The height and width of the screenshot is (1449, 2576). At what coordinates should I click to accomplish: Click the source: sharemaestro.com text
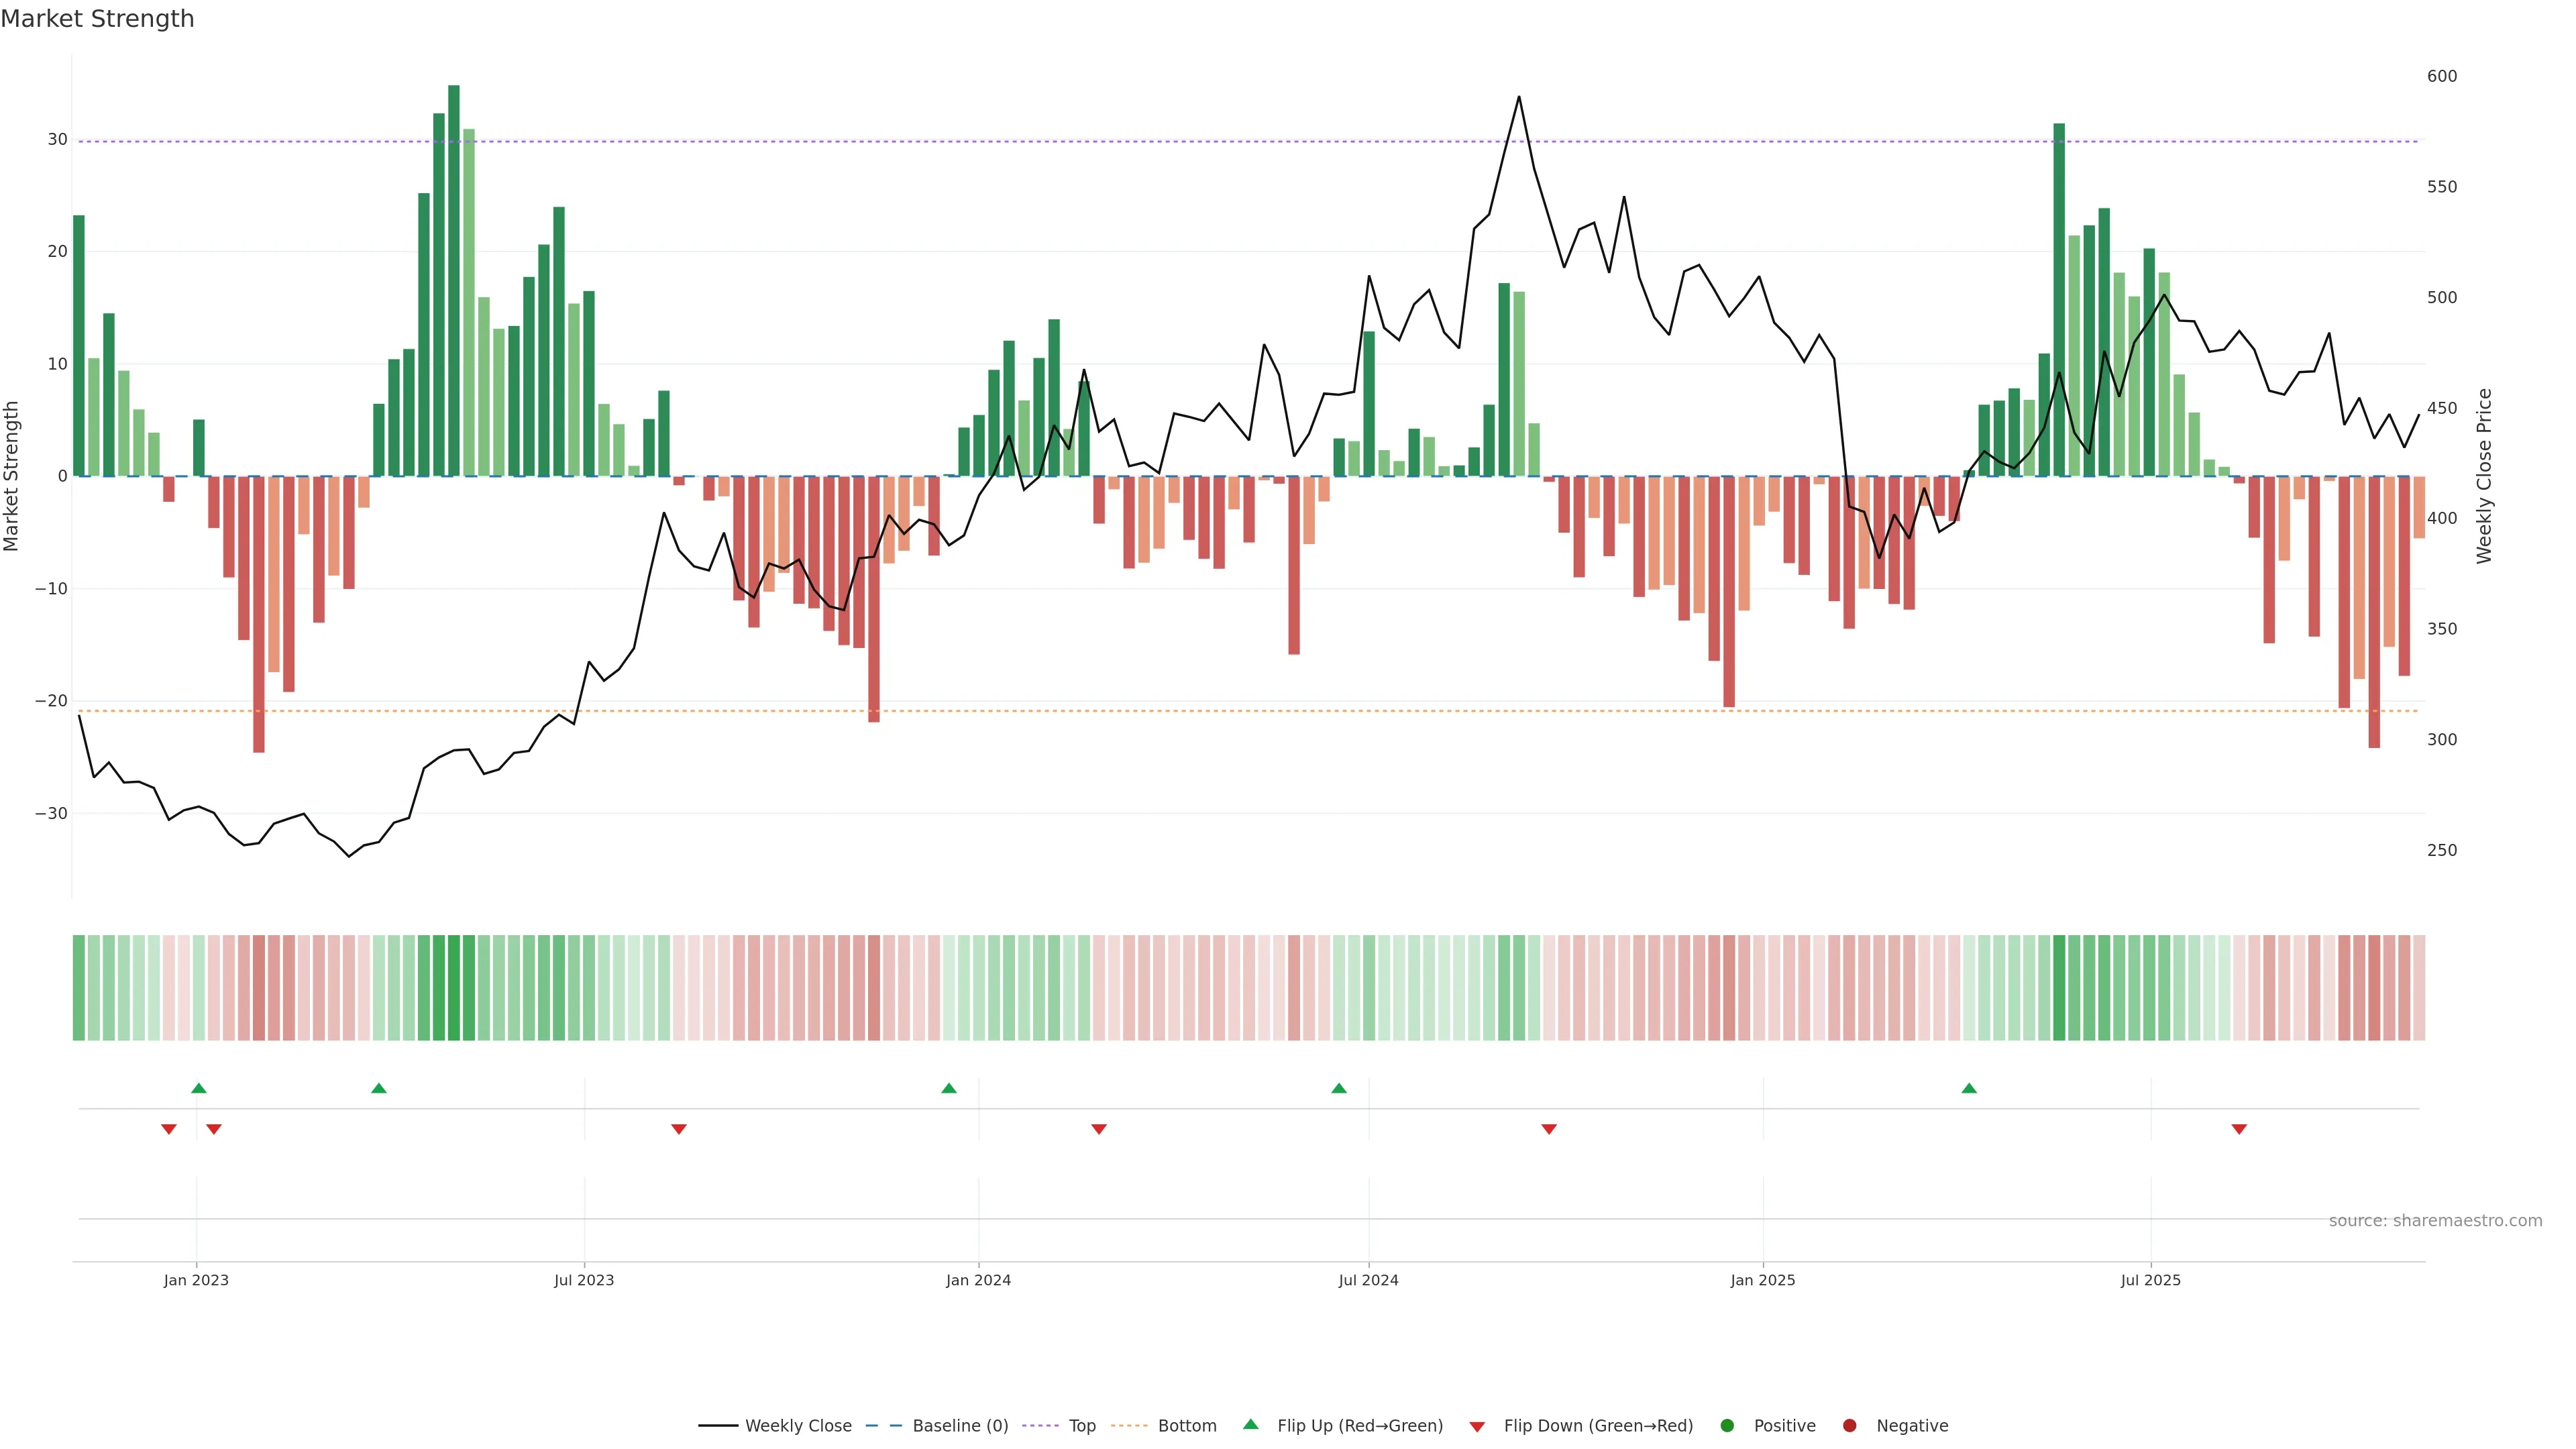(x=2435, y=1221)
